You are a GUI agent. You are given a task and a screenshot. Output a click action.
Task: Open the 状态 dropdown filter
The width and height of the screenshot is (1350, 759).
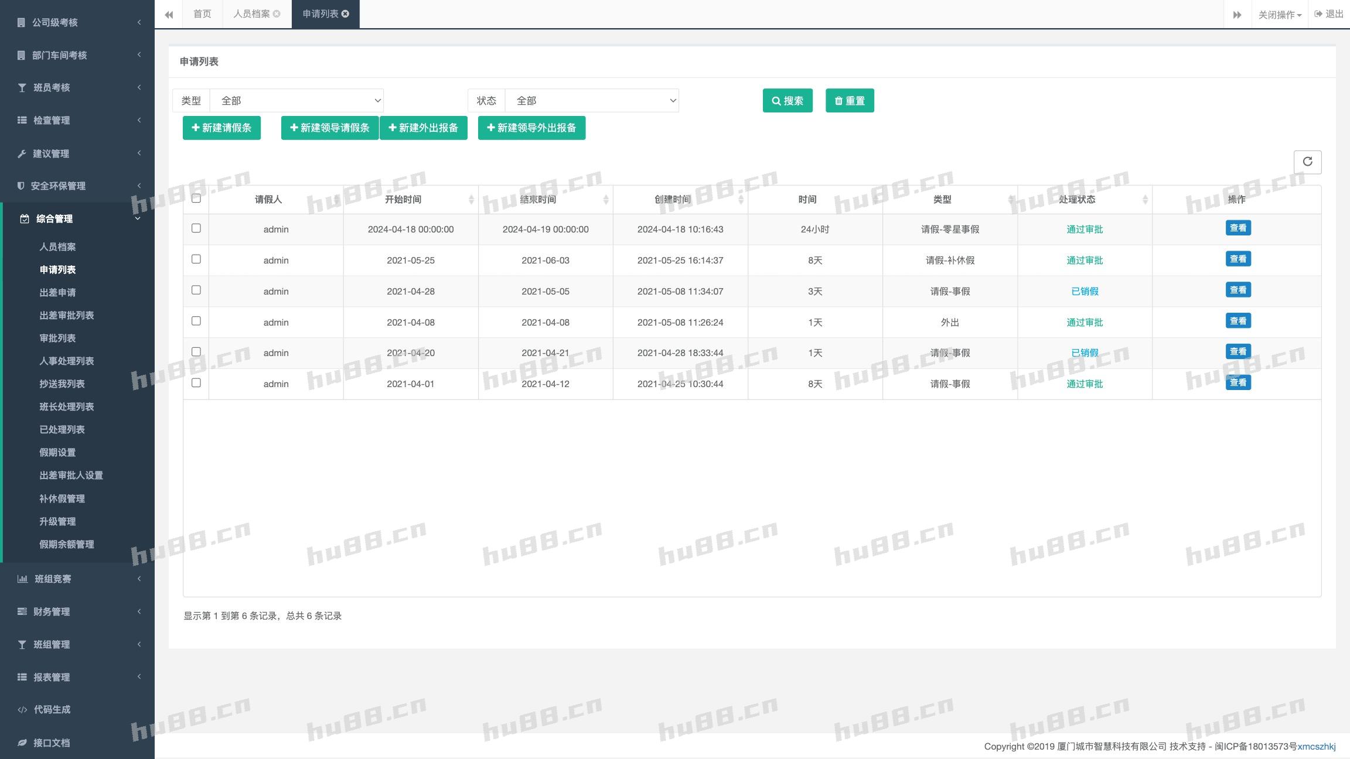(x=592, y=101)
